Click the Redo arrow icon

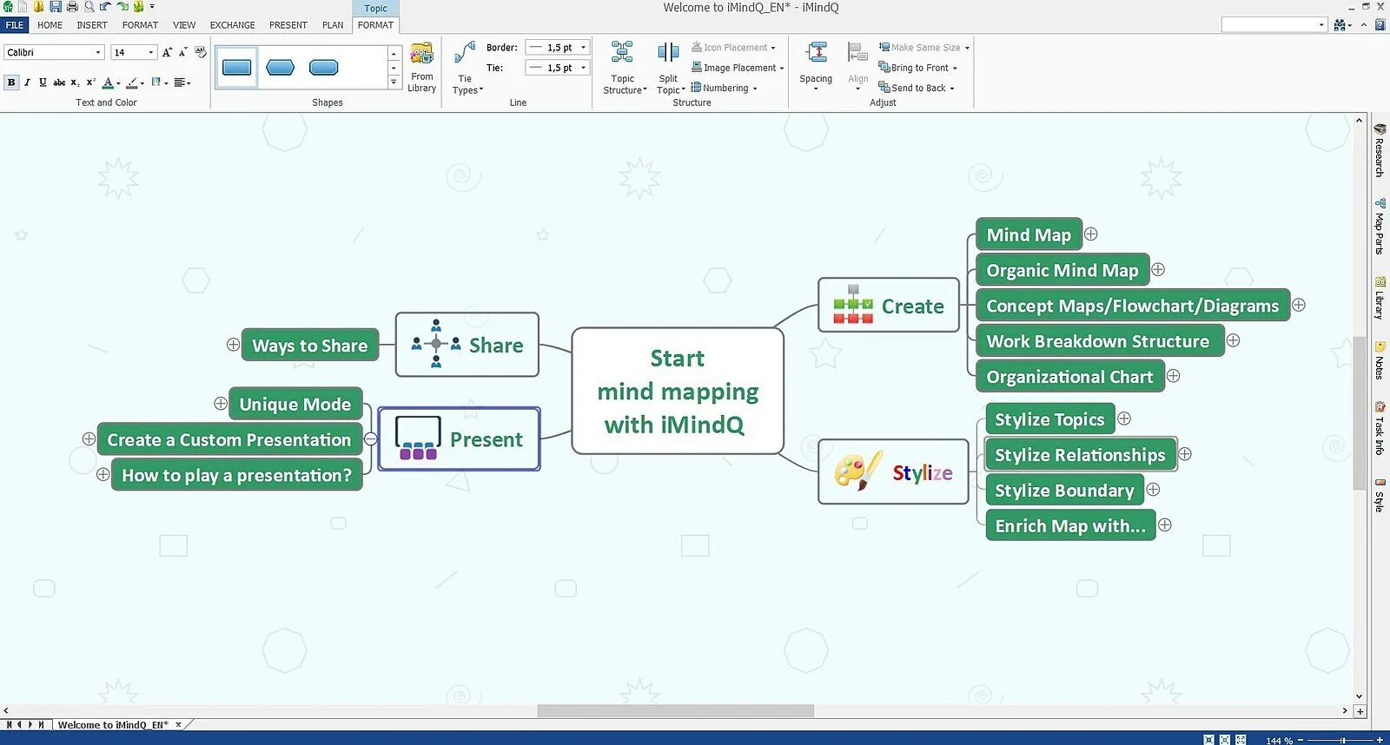point(122,7)
